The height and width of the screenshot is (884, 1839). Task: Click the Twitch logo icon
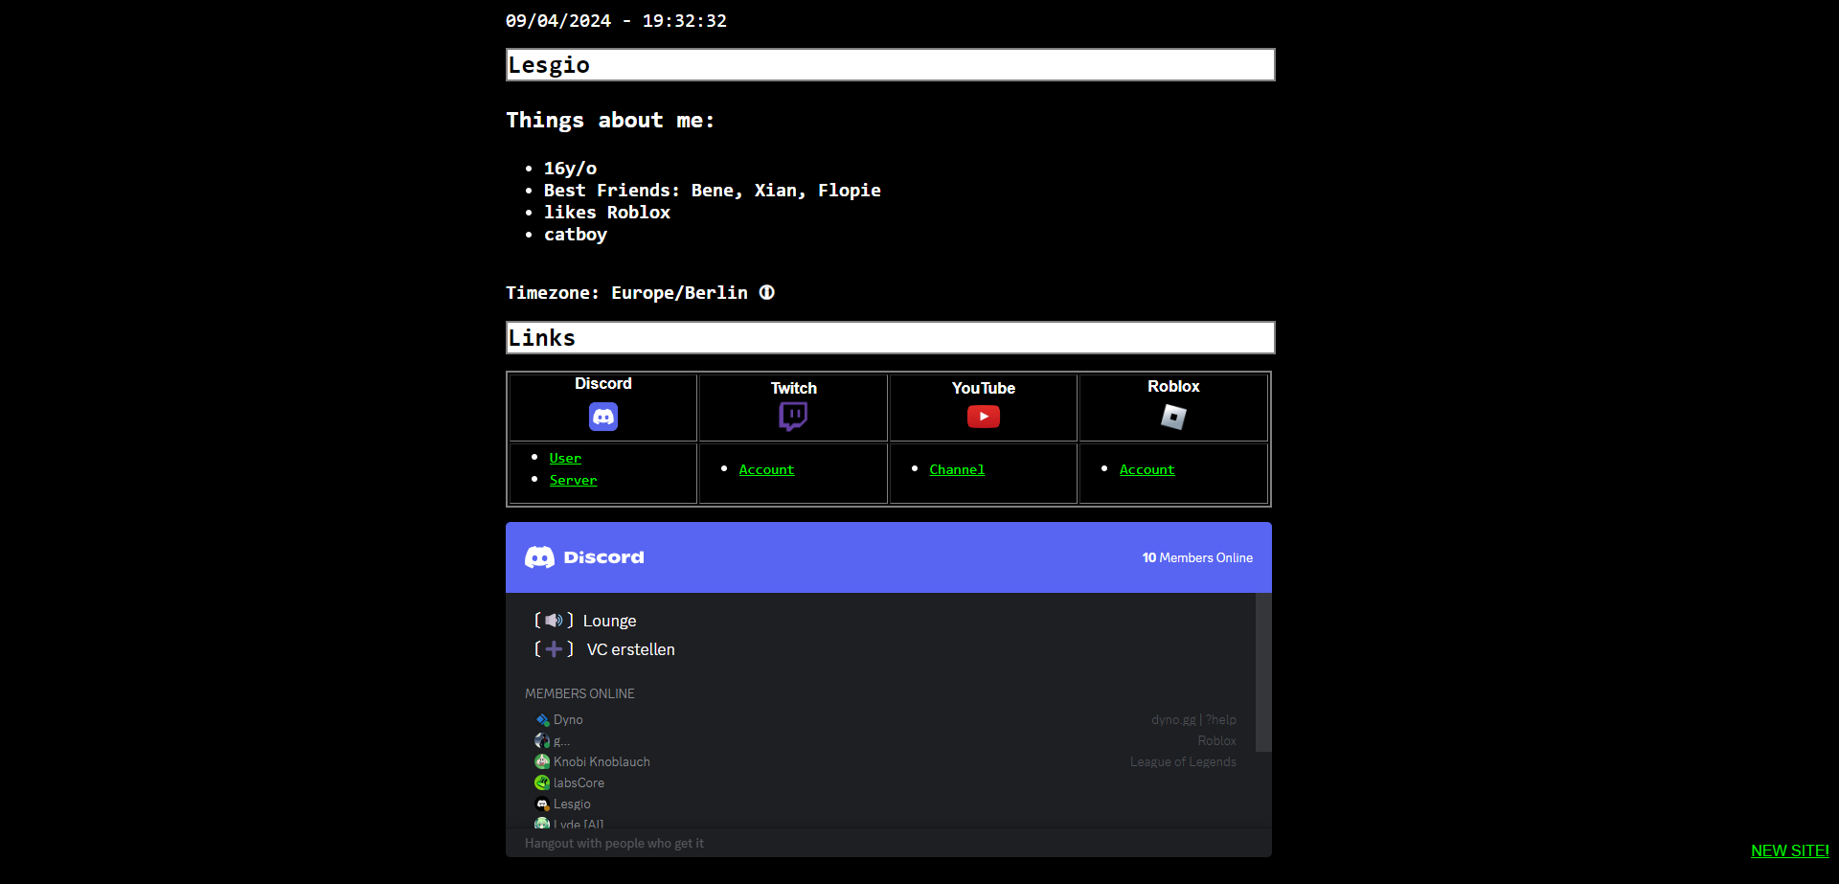pos(793,417)
